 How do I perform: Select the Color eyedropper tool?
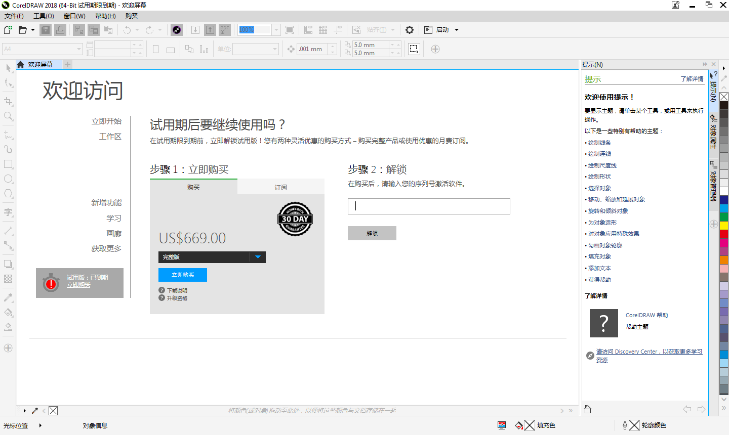[x=8, y=297]
